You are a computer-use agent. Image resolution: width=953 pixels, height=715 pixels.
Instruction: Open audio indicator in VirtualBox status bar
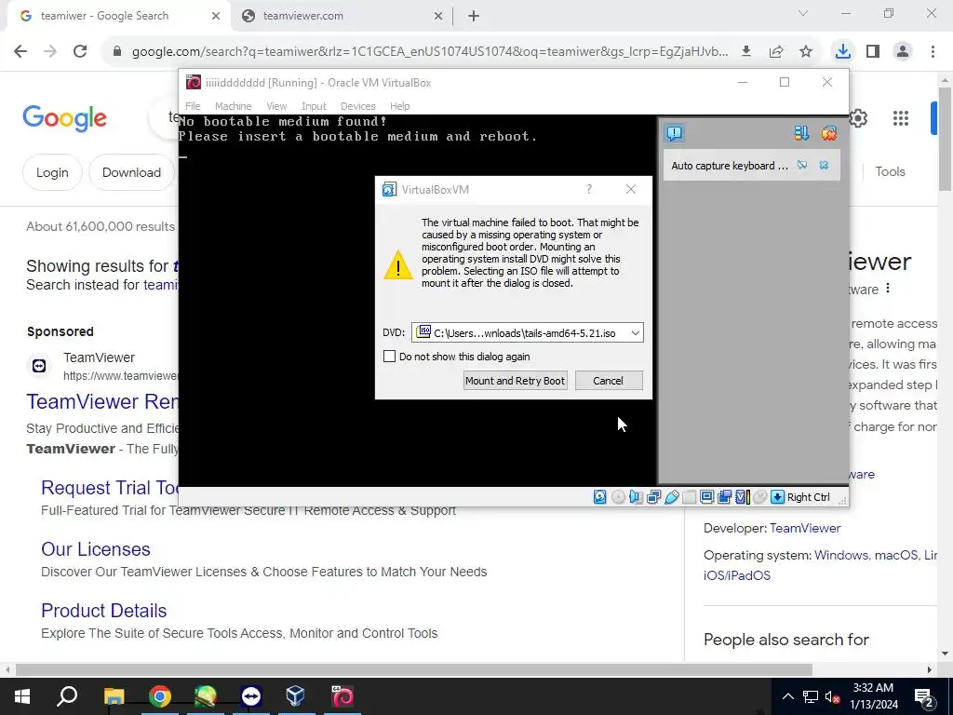click(636, 497)
